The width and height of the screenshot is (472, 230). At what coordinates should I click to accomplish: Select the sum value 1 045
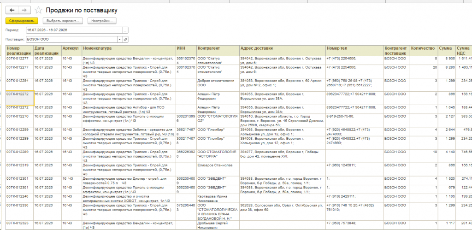tap(446, 109)
